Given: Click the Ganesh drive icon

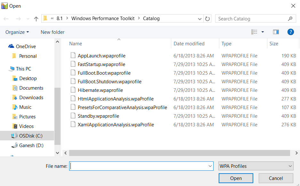Looking at the screenshot, I should click(x=14, y=145).
